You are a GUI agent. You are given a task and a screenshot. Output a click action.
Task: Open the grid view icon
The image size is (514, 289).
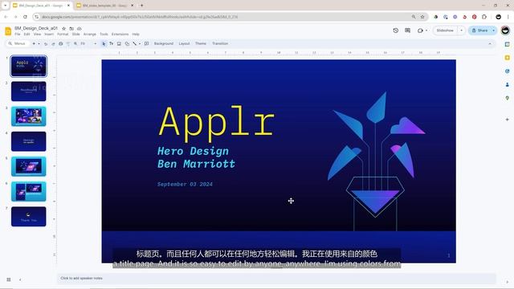coord(9,279)
